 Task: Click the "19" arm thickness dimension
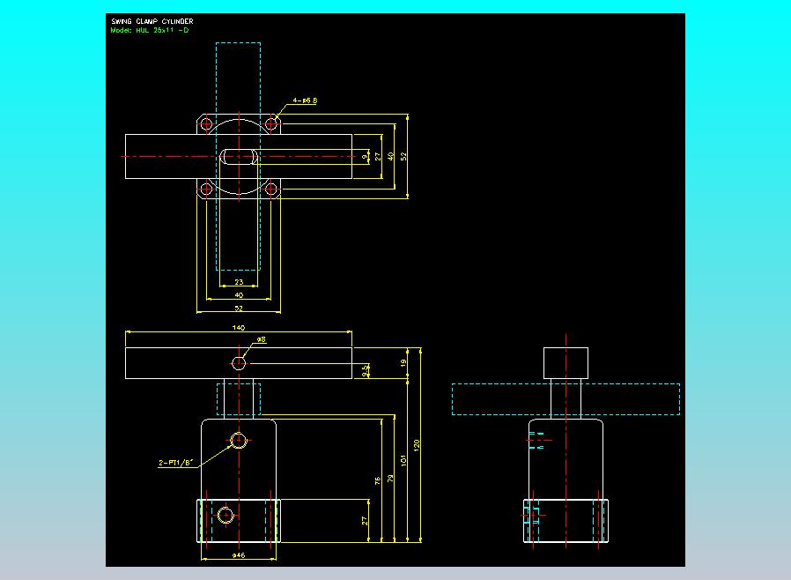pos(403,363)
